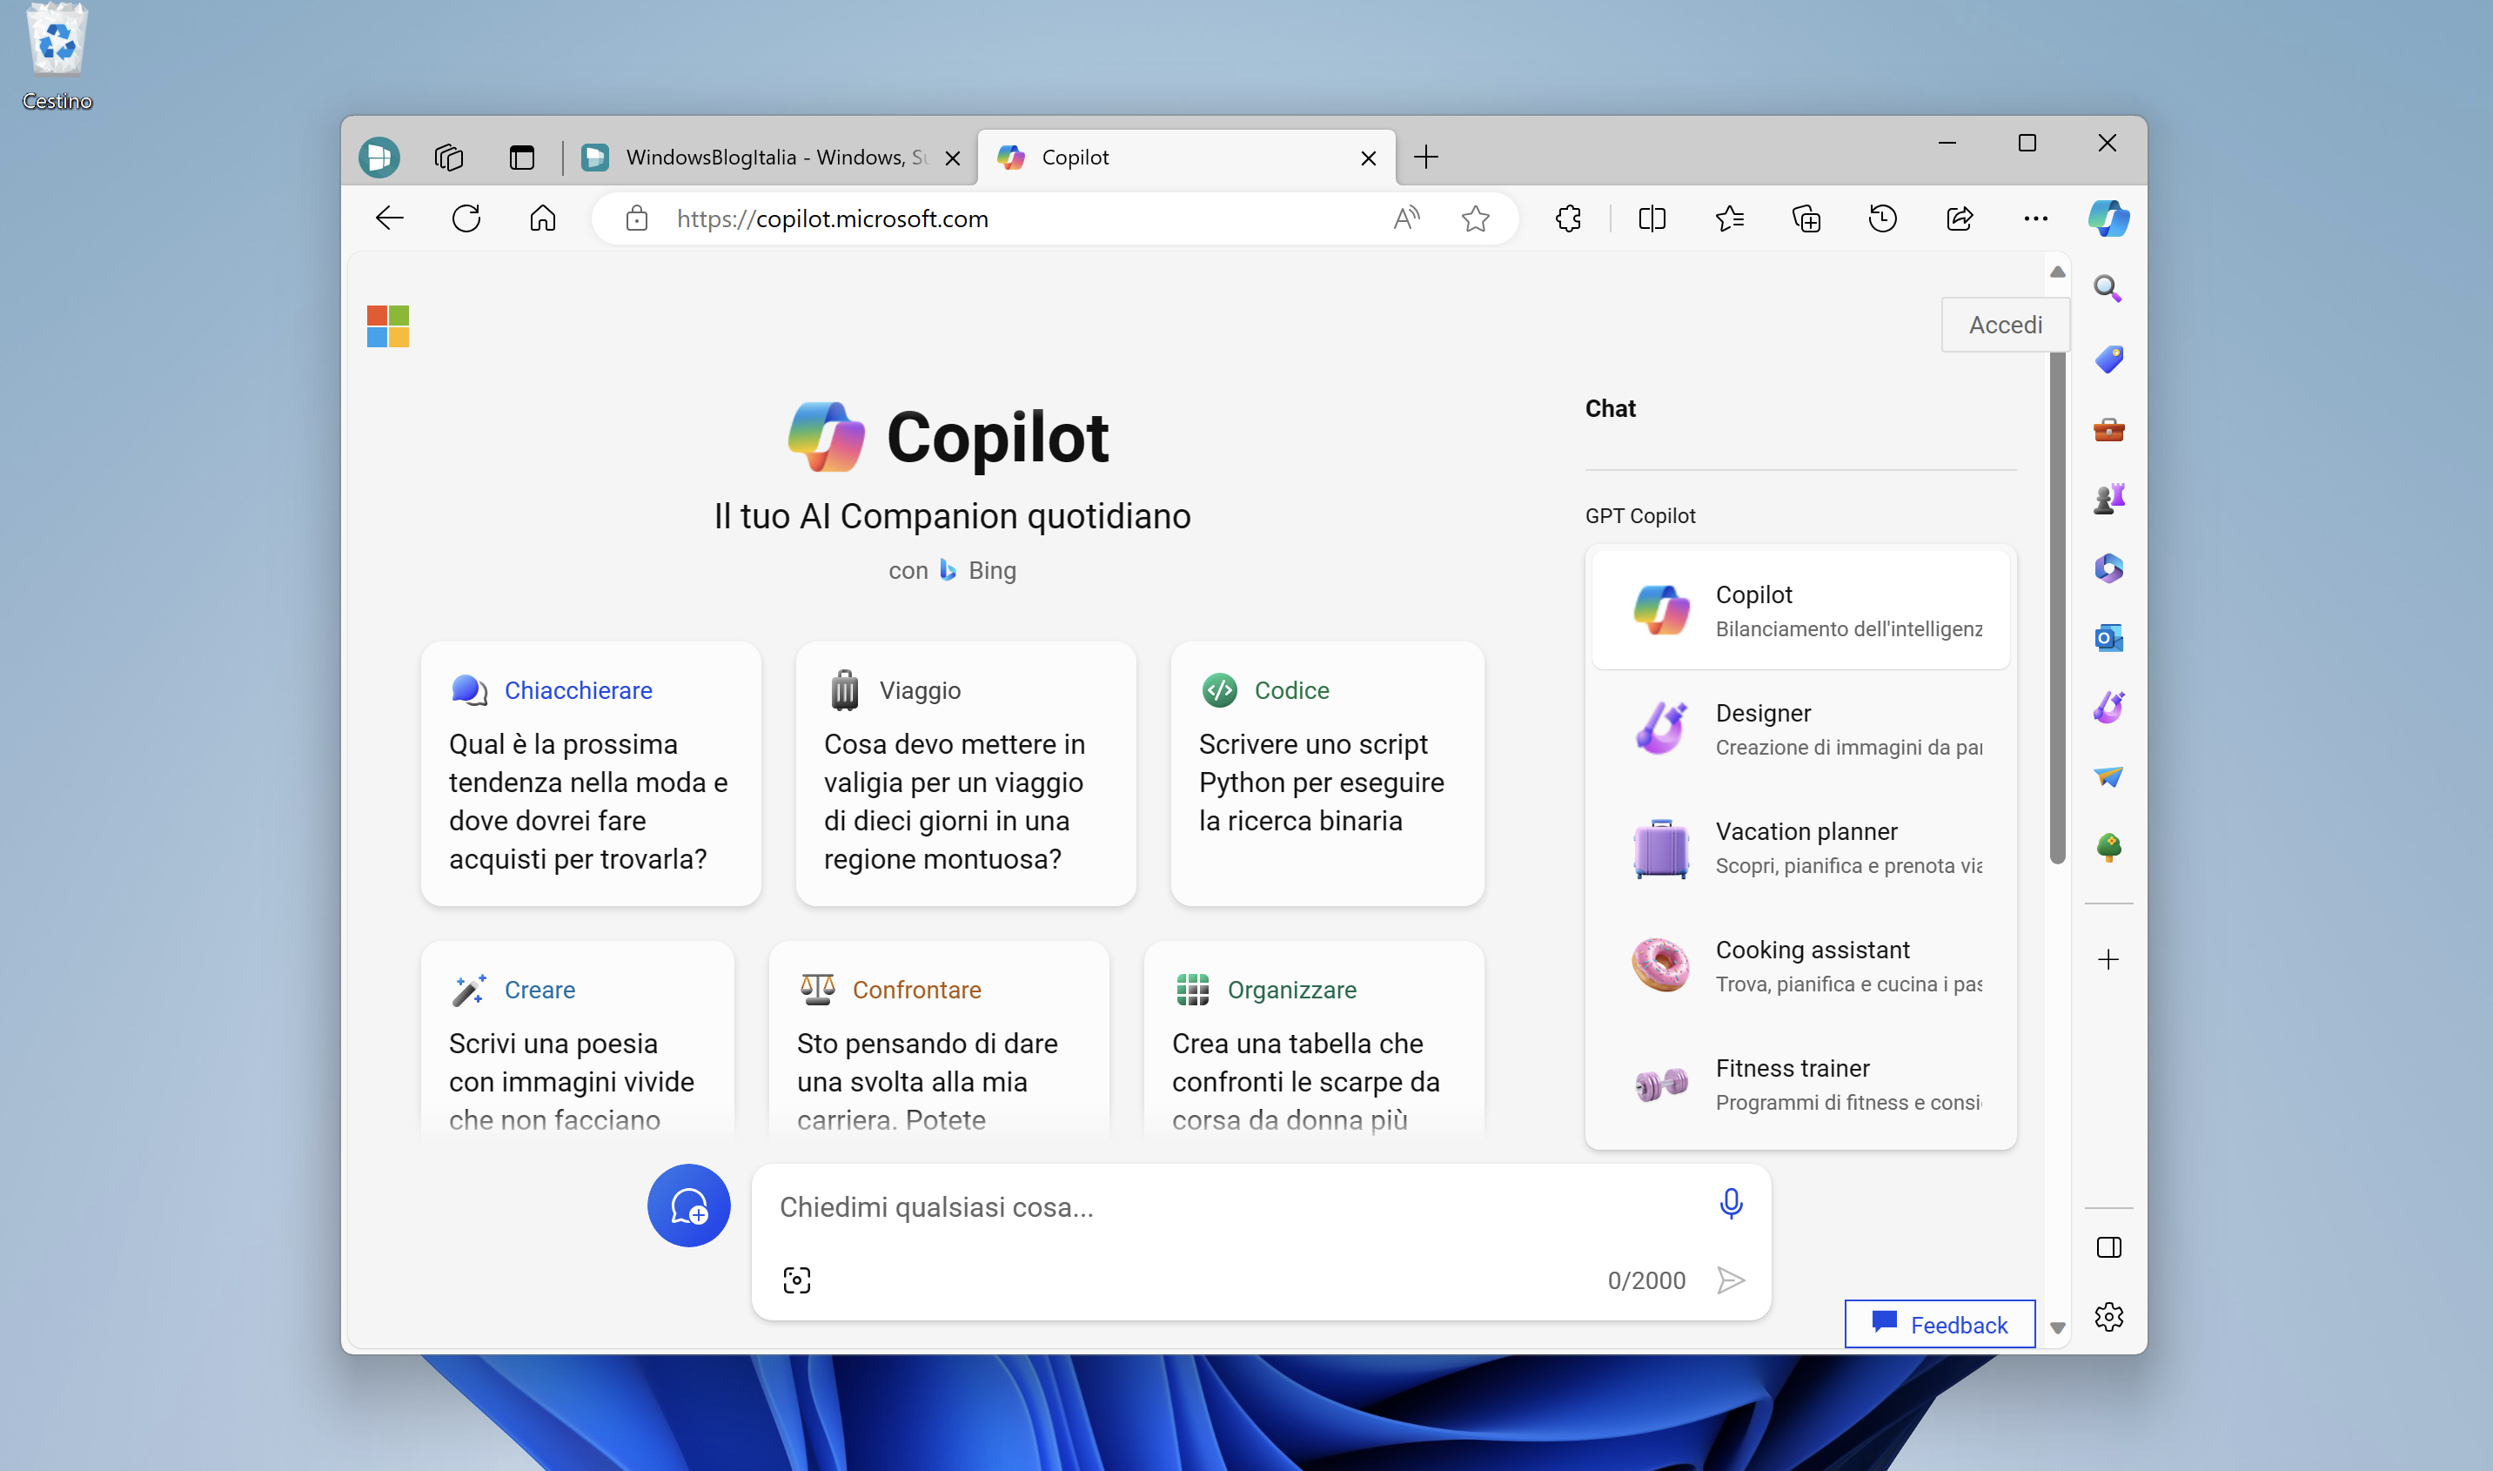Click the page scrollbar thumb
This screenshot has height=1471, width=2493.
coord(2057,607)
